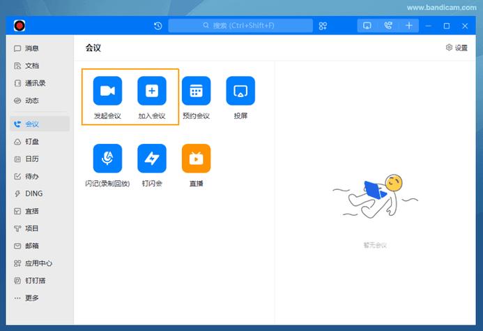Open 钉闪会 lightning icon
This screenshot has height=331, width=483.
coord(151,159)
